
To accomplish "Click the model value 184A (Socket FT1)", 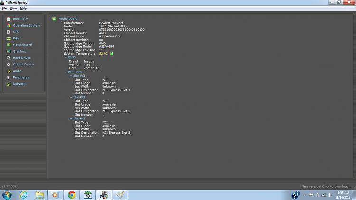I will pyautogui.click(x=113, y=27).
